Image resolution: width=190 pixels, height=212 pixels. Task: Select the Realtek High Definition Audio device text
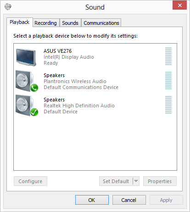[79, 106]
